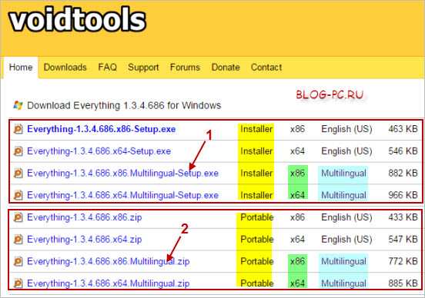This screenshot has width=425, height=298.
Task: Click file icon beside Everything-1.3.4.686.x86-Setup.exe
Action: (x=18, y=129)
